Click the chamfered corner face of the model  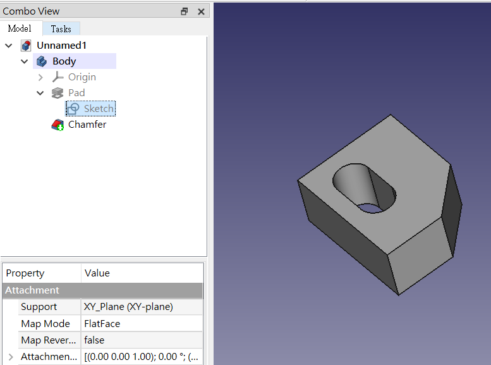click(452, 210)
